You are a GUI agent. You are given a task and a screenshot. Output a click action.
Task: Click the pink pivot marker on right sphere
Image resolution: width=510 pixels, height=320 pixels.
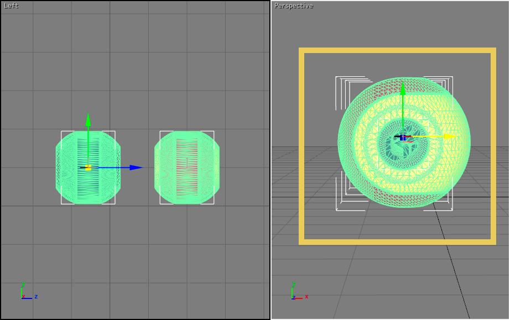187,161
